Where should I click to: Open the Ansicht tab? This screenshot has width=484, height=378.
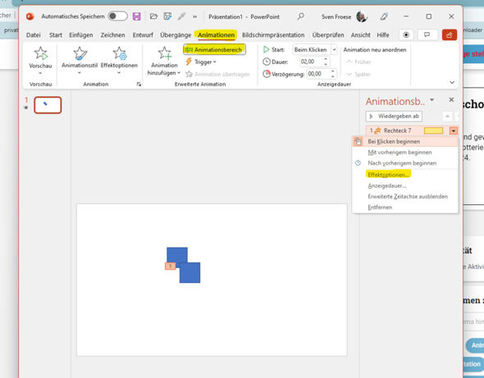pyautogui.click(x=360, y=35)
